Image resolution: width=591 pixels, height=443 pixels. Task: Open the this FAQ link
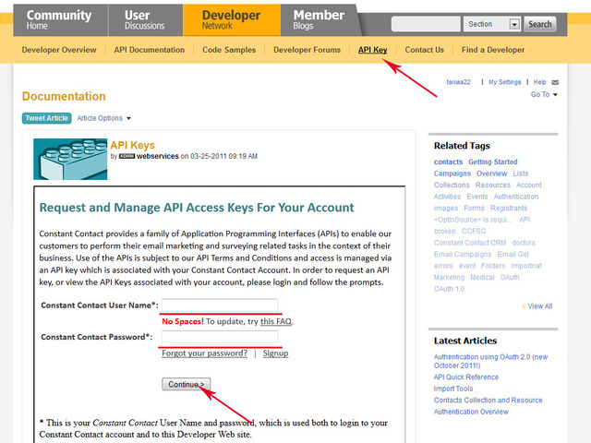276,321
